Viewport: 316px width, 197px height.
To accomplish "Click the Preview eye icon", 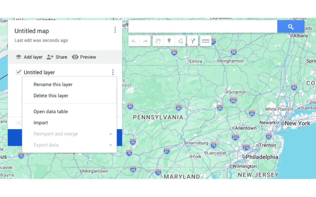I will tap(75, 57).
